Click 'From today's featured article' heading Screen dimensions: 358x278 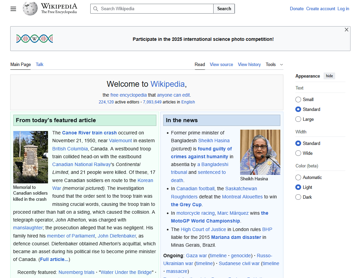click(56, 120)
